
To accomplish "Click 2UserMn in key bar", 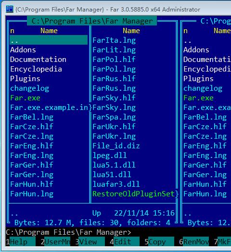I will 55,242.
